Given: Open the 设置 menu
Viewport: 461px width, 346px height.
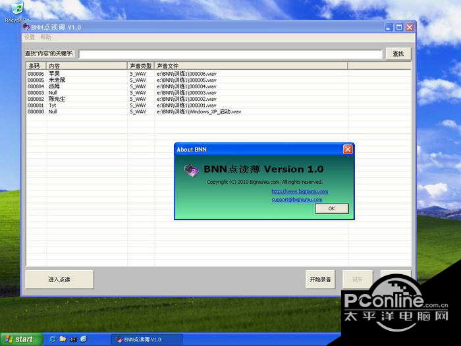Looking at the screenshot, I should coord(30,37).
